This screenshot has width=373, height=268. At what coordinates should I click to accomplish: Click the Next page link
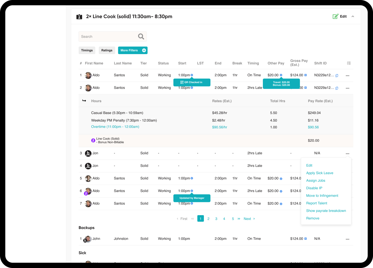249,219
